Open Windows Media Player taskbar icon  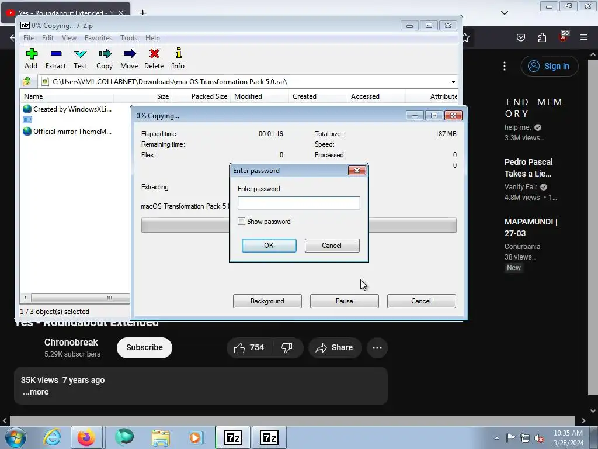click(196, 437)
